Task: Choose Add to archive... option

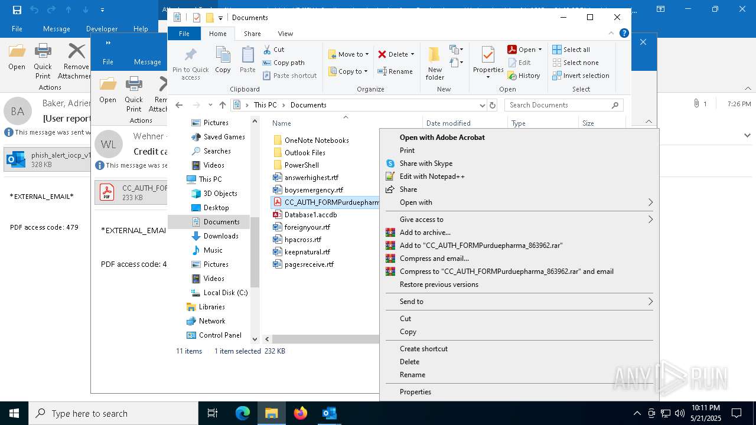Action: (519, 233)
